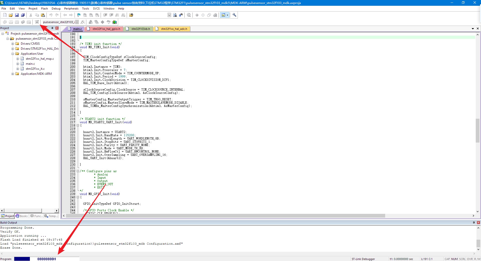Click the Translate file build icon
This screenshot has height=261, width=481.
pos(5,22)
